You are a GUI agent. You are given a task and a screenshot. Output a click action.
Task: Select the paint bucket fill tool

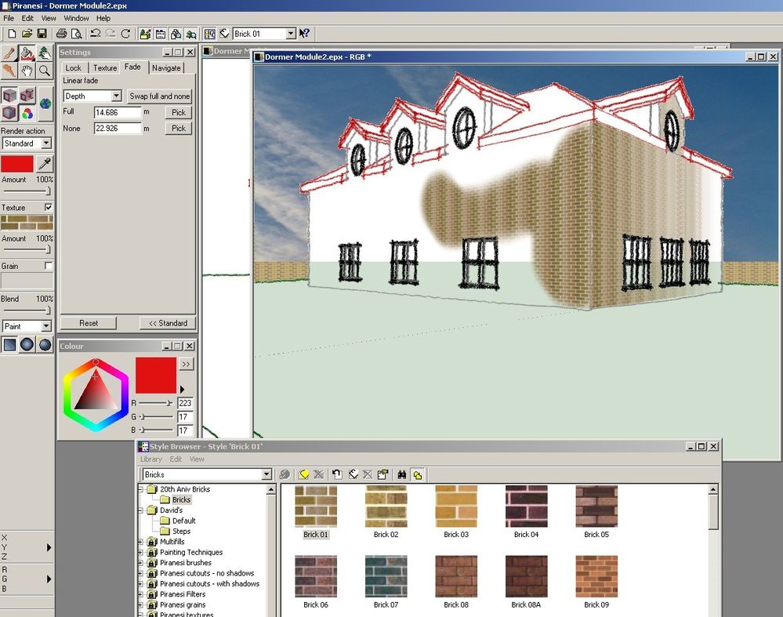pyautogui.click(x=27, y=53)
